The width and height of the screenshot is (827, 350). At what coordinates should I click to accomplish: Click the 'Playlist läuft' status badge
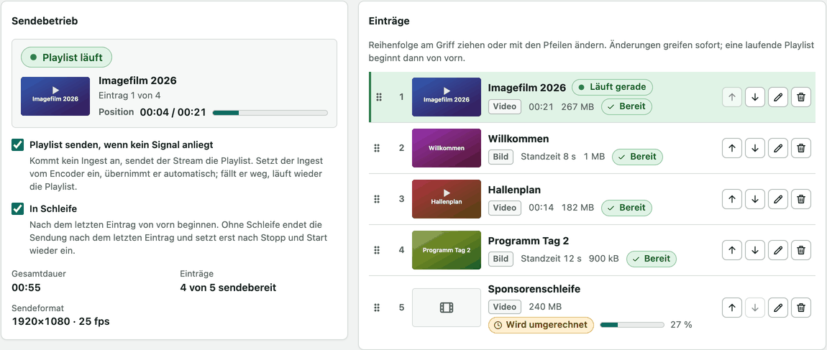coord(66,57)
